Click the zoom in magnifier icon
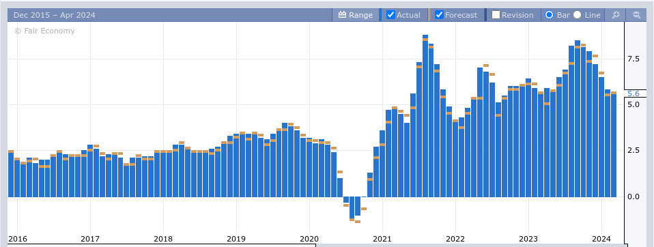 [x=615, y=15]
